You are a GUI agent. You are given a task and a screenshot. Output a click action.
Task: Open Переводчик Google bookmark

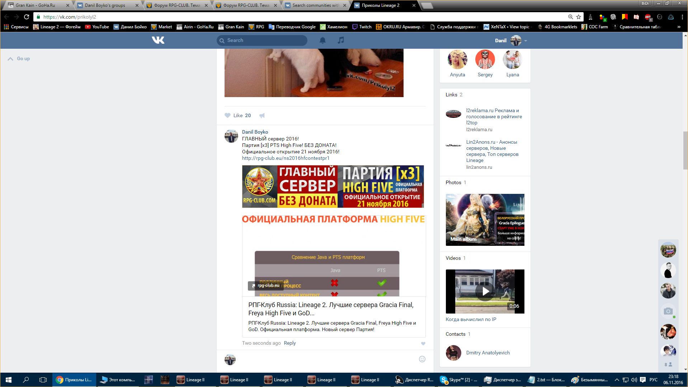[292, 27]
